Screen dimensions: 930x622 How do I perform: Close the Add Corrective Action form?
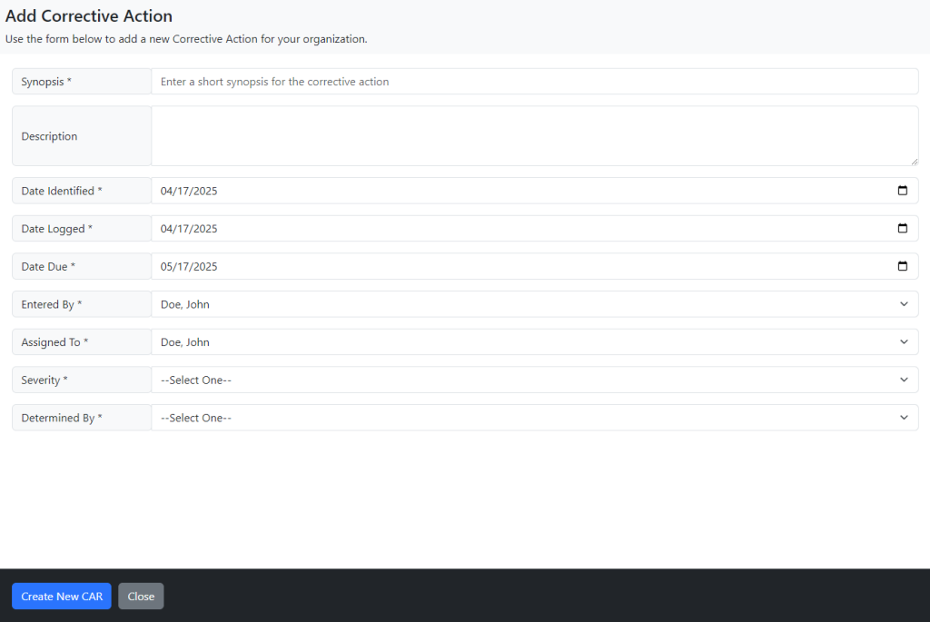point(141,596)
